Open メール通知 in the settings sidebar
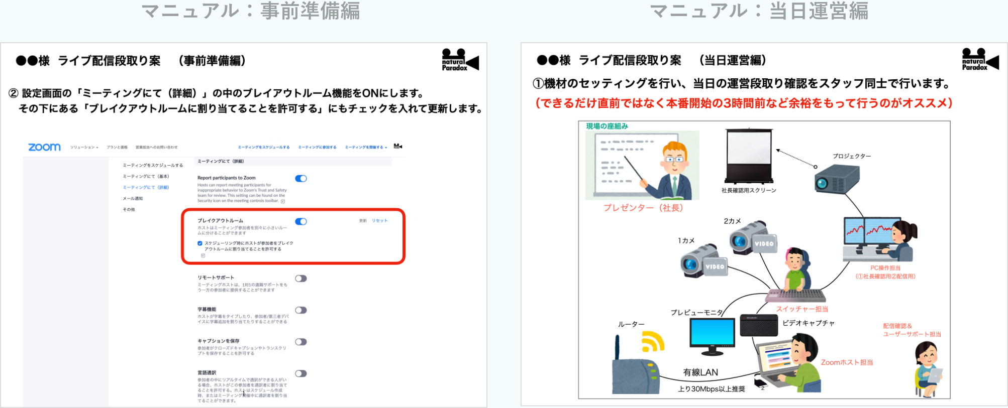Screen dimensions: 1008x408 click(133, 199)
